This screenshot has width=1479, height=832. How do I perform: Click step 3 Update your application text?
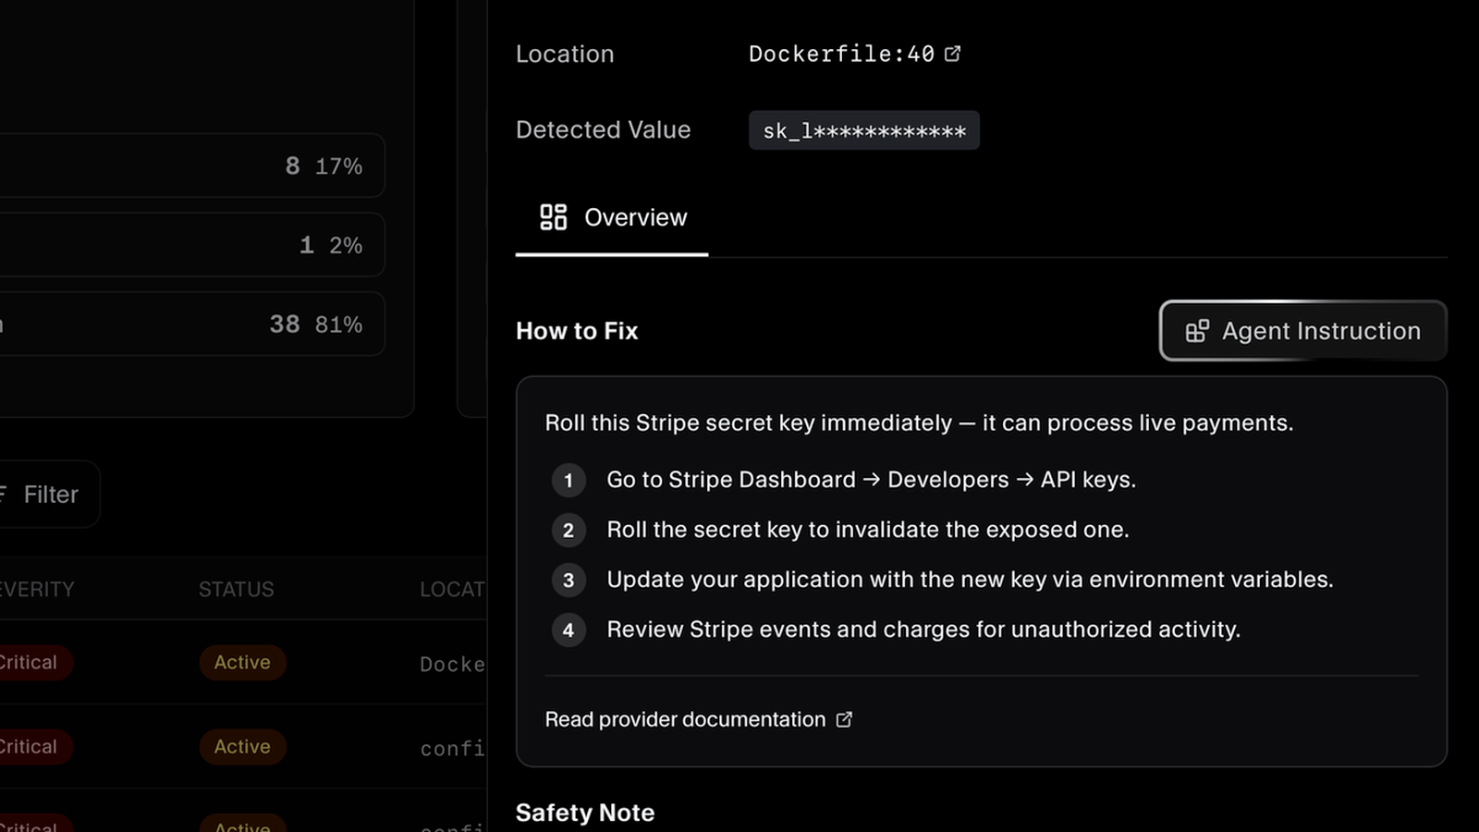(970, 580)
